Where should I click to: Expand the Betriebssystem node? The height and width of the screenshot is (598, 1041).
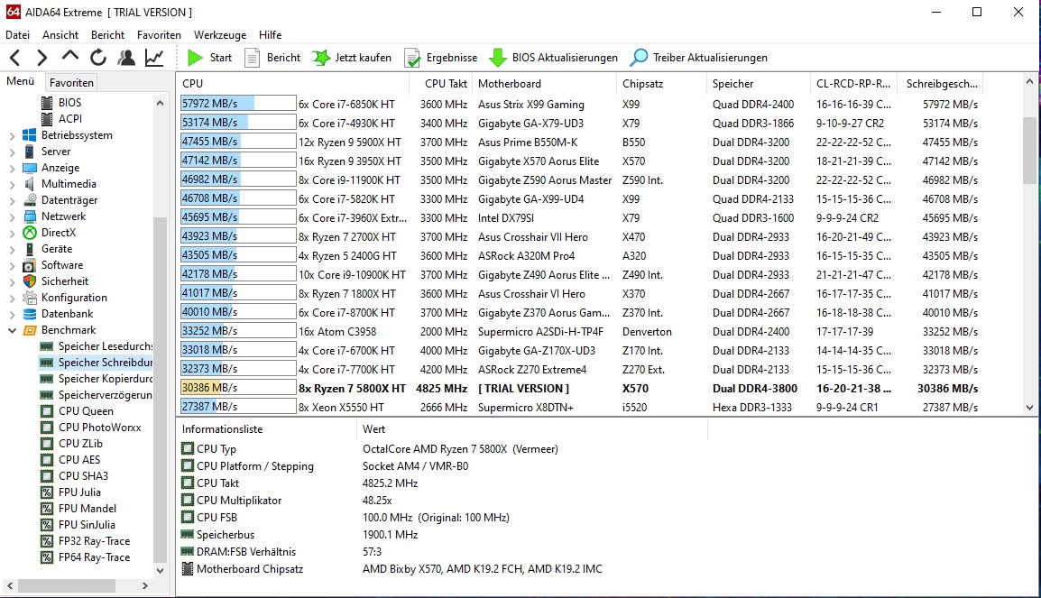[x=12, y=135]
